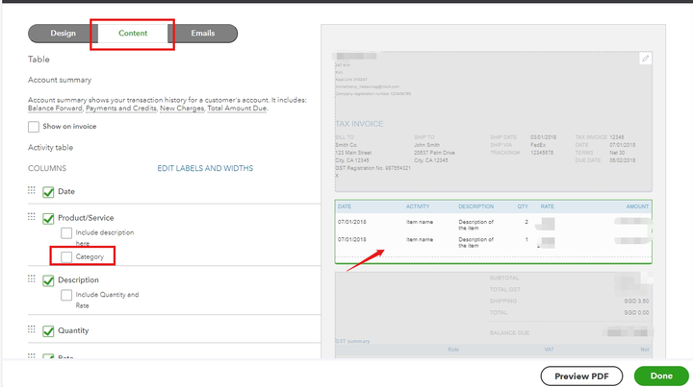Select the Content tab

click(x=133, y=33)
